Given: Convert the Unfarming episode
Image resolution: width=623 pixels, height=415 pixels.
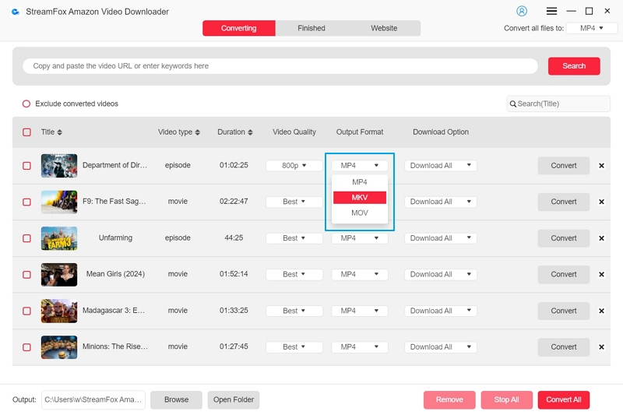Looking at the screenshot, I should click(563, 238).
